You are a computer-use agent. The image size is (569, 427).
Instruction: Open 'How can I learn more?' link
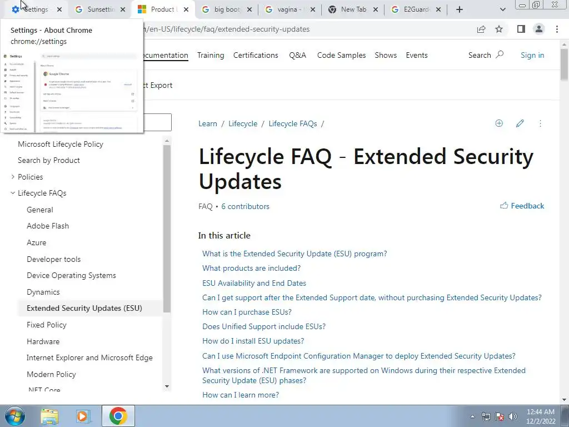(x=240, y=395)
